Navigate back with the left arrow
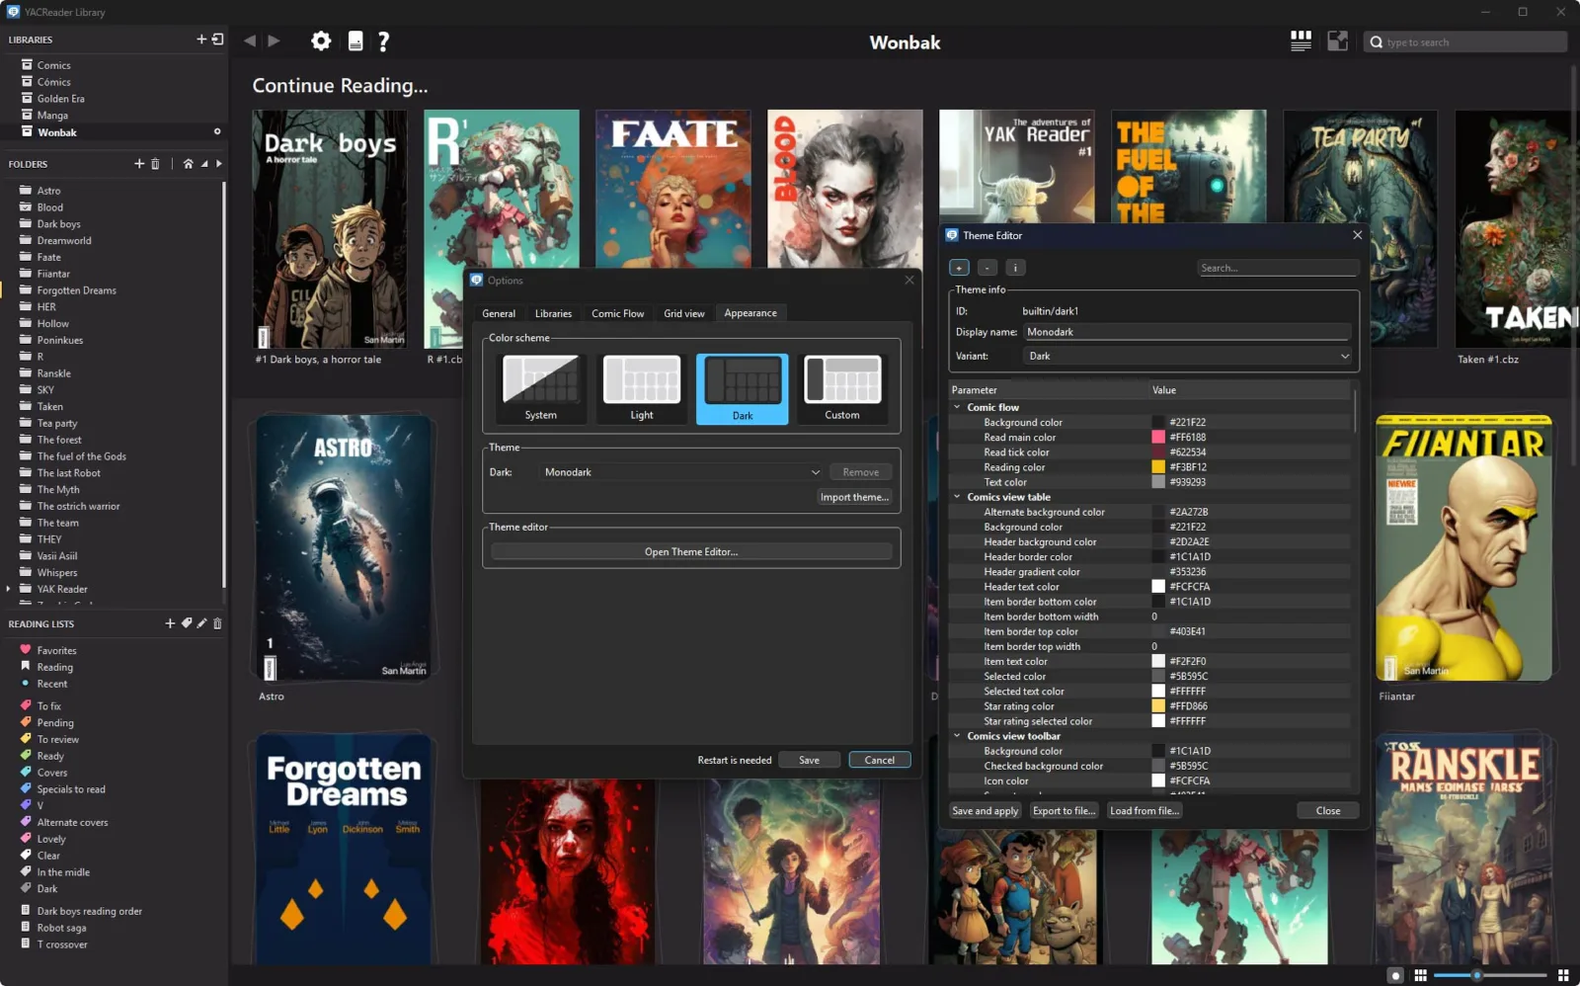1580x986 pixels. 249,41
